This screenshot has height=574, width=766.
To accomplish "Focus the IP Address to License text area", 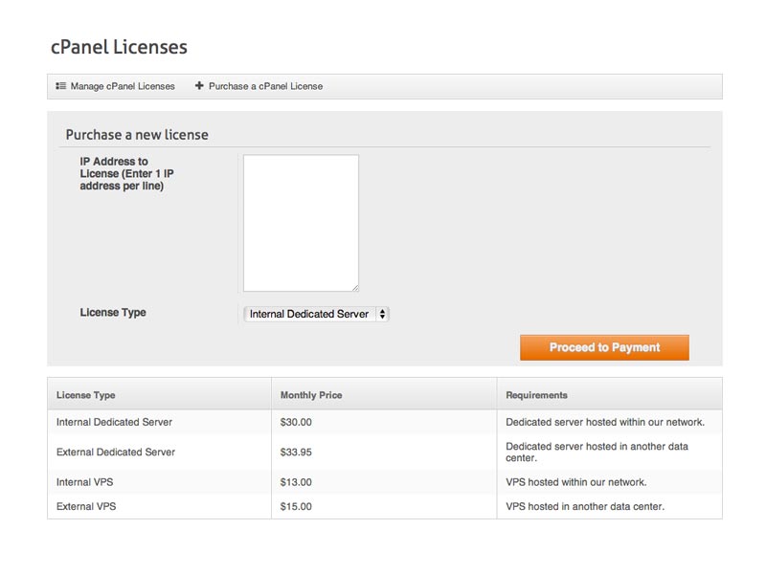I will tap(301, 223).
